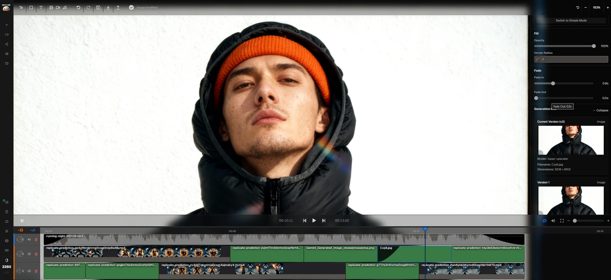Zoom in canvas with plus button
The width and height of the screenshot is (611, 280).
tap(607, 8)
